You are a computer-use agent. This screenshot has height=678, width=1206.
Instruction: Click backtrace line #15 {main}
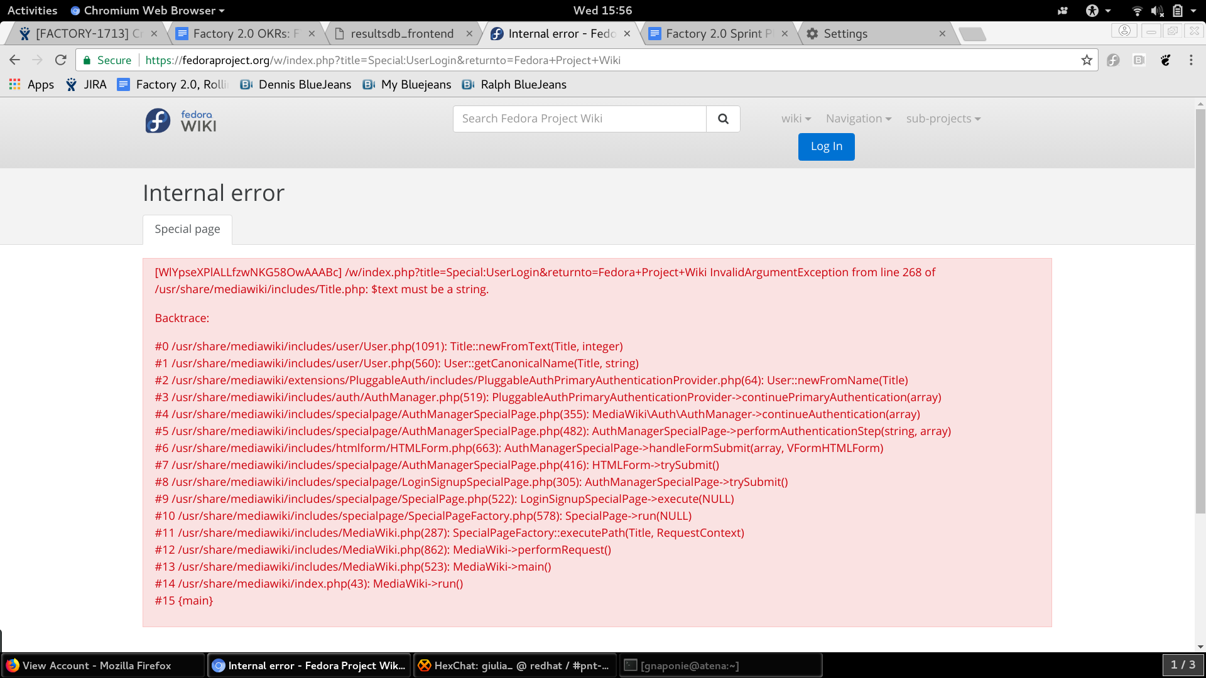click(184, 601)
